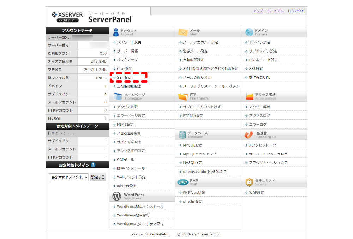Open サイト転送設定

coord(129,142)
